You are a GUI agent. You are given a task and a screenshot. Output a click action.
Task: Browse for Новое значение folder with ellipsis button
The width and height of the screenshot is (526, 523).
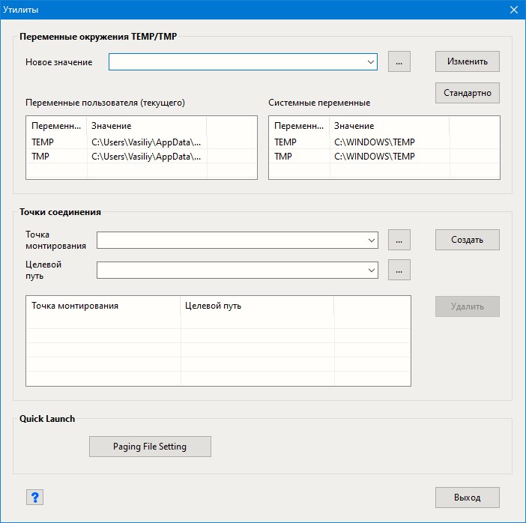(x=399, y=61)
